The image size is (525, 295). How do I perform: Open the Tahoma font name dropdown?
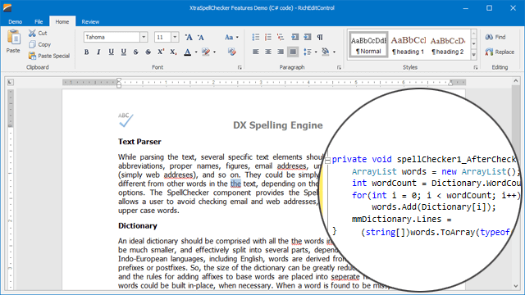pyautogui.click(x=144, y=37)
